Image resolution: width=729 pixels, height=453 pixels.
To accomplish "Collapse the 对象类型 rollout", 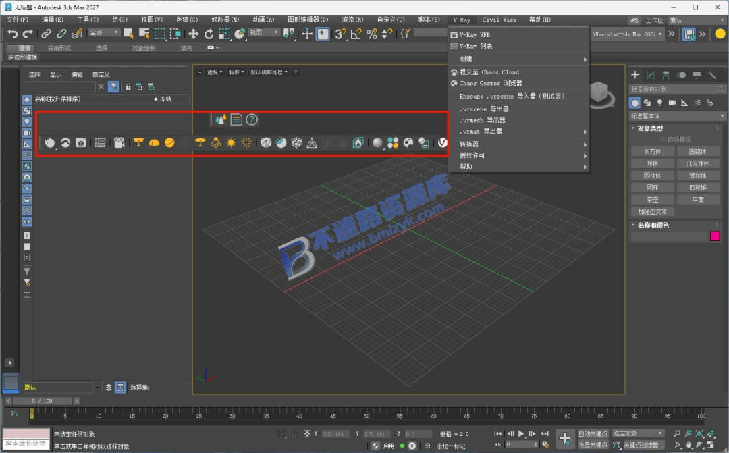I will pyautogui.click(x=651, y=128).
